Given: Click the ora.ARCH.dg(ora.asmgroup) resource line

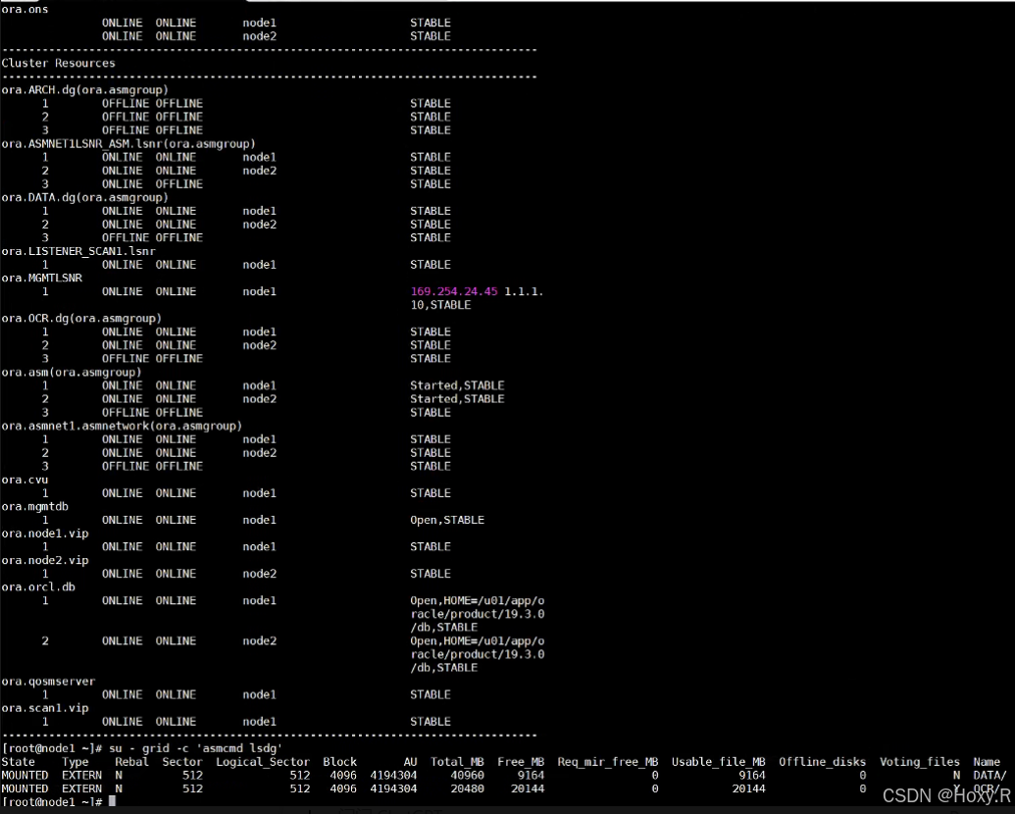Looking at the screenshot, I should pos(84,90).
